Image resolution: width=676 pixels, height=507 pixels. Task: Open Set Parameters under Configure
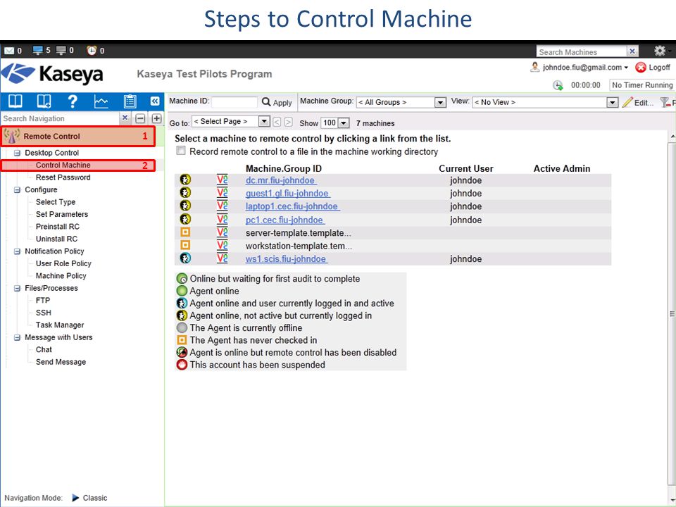coord(62,214)
